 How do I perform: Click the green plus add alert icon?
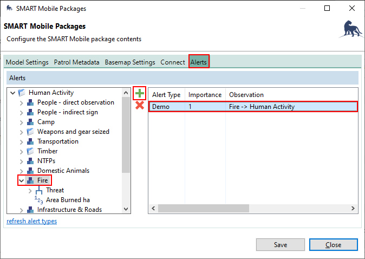(140, 93)
